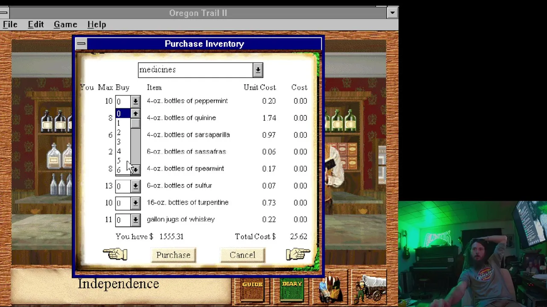Click the main window minimize arrow

392,13
